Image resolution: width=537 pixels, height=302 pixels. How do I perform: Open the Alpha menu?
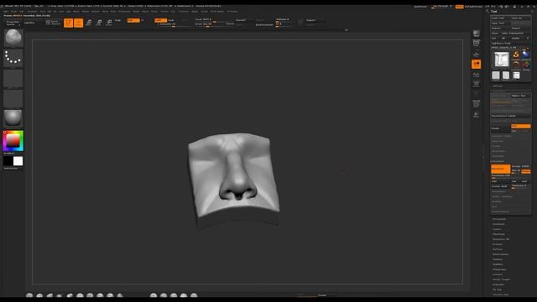pos(6,11)
